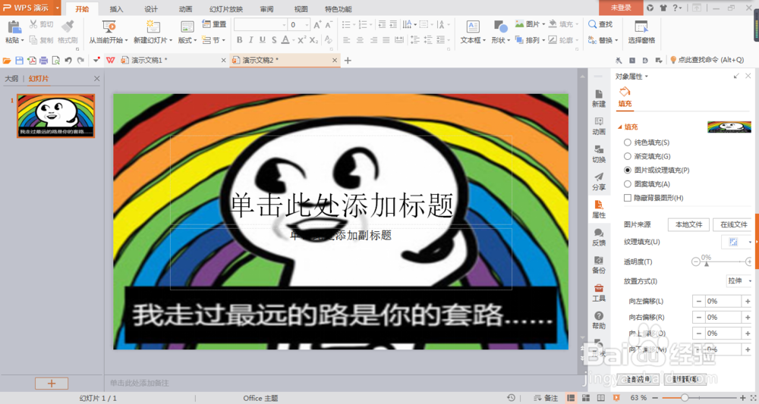Click the Local File (本地文件) button
The height and width of the screenshot is (404, 759).
pyautogui.click(x=688, y=224)
